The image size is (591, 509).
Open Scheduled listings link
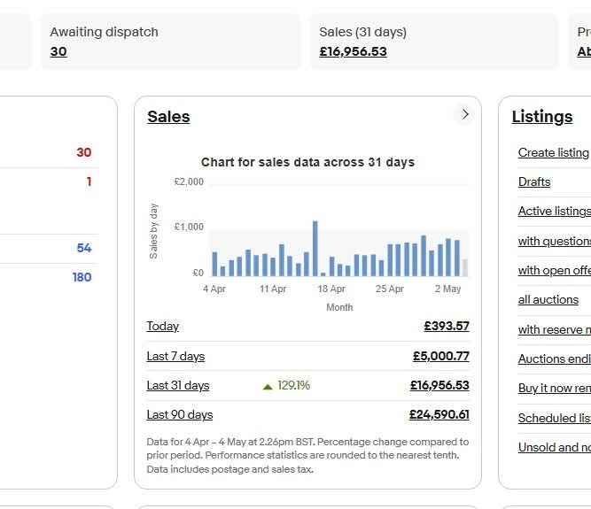555,418
